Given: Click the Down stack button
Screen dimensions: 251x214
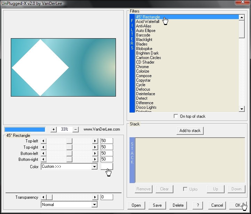Looking at the screenshot, I should tap(236, 189).
